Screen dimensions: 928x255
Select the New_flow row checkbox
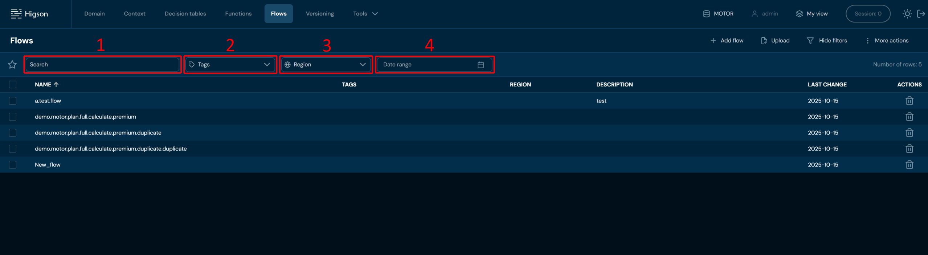13,165
